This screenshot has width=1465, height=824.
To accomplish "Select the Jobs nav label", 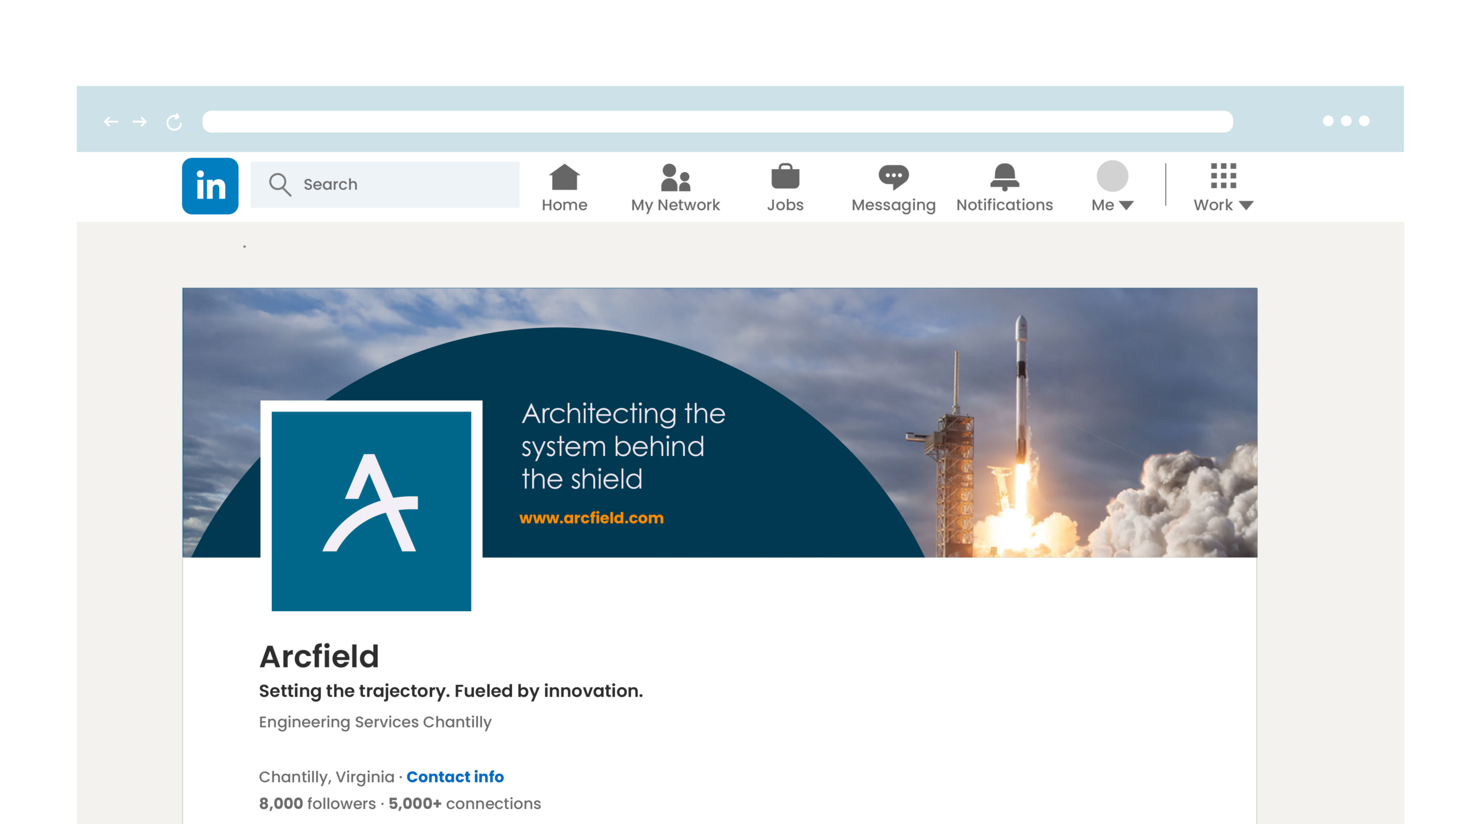I will (785, 205).
